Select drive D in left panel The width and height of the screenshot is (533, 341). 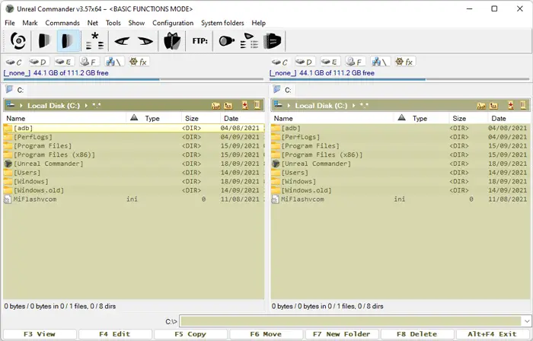[37, 62]
